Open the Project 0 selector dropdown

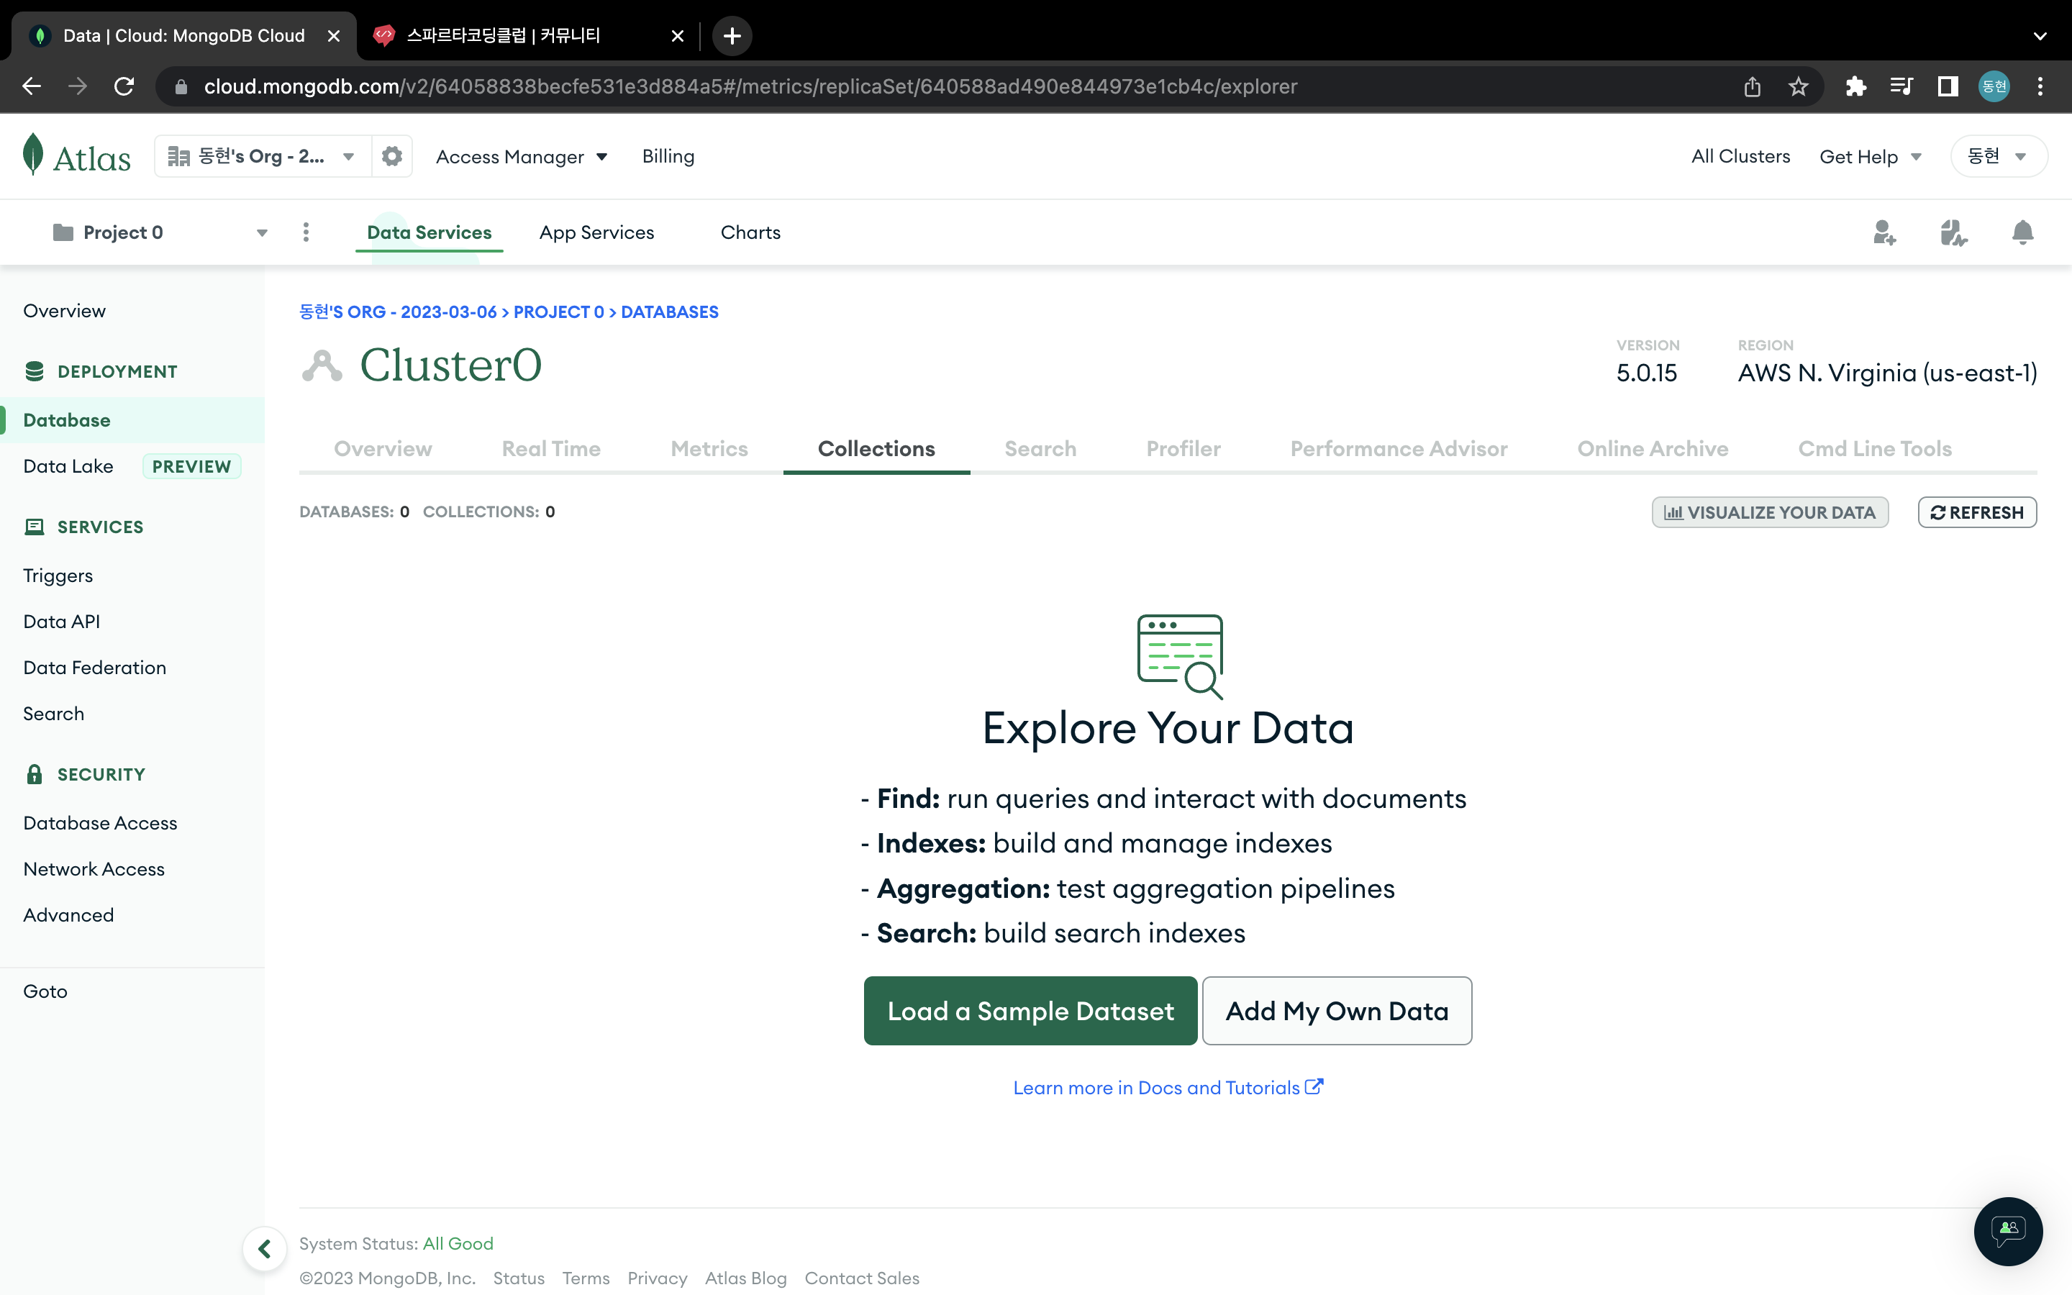pos(160,232)
